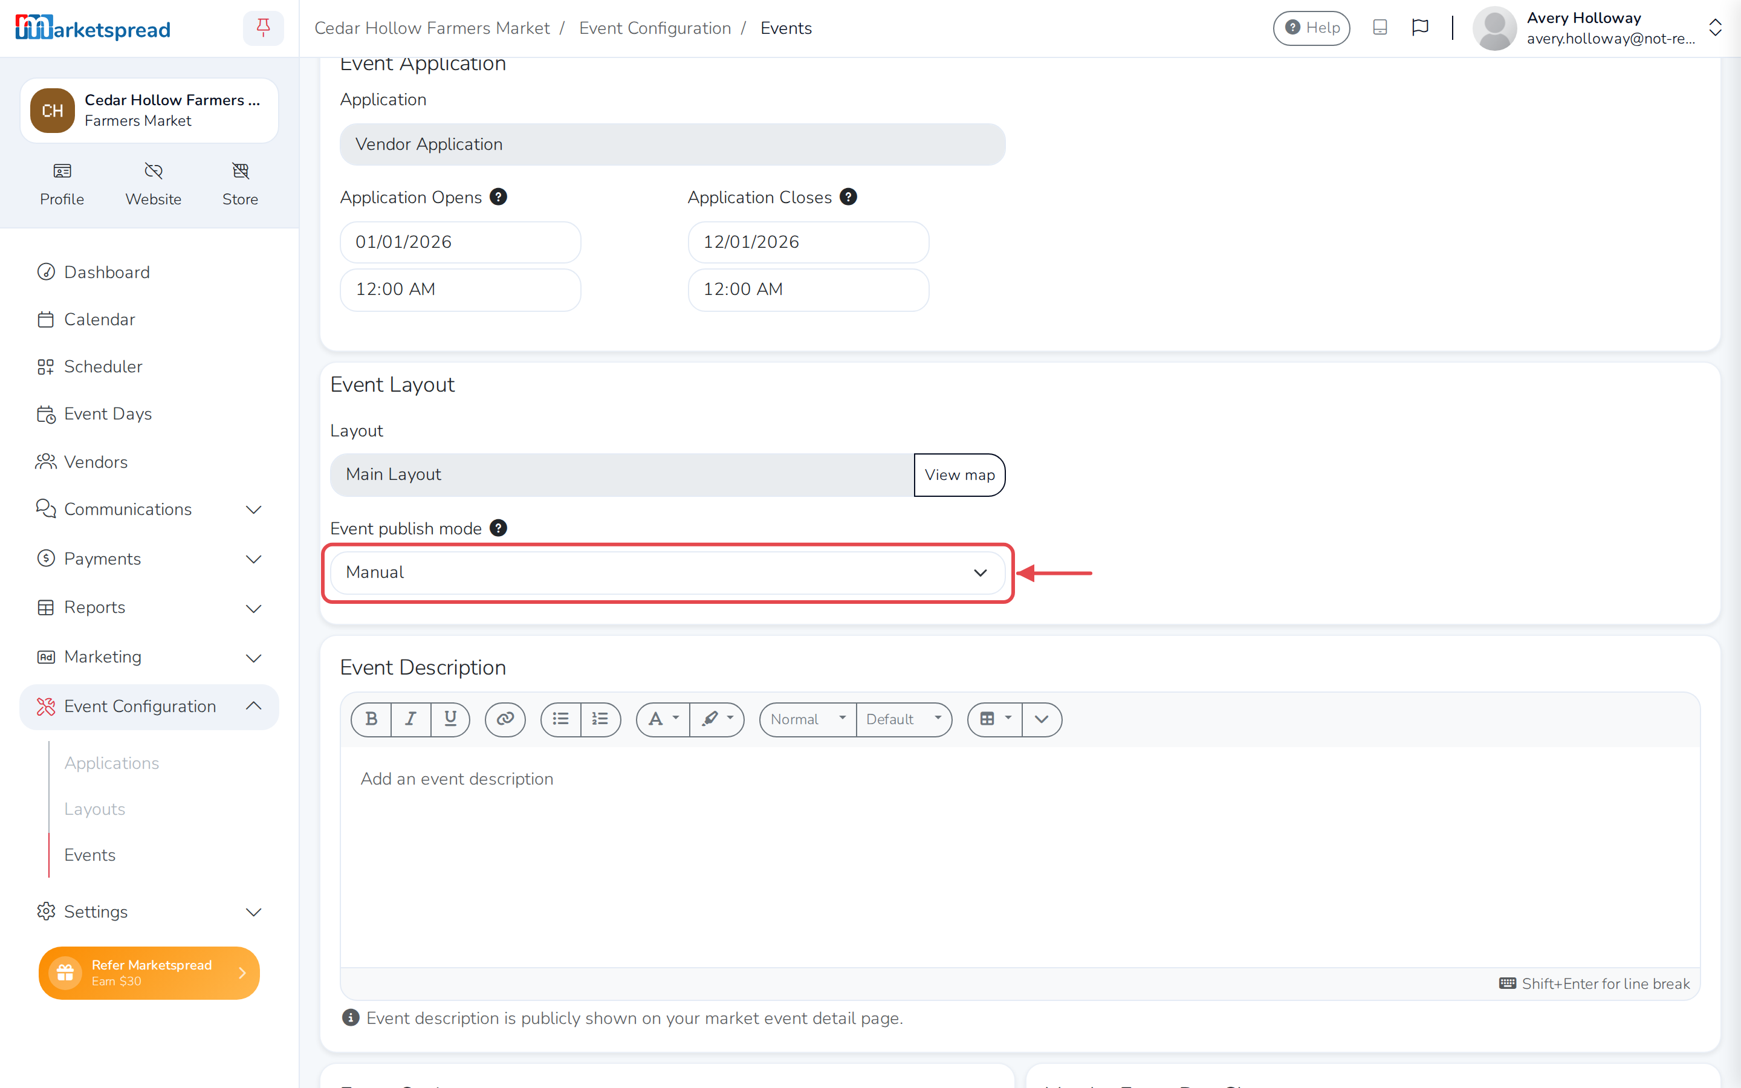Open the Vendors page
This screenshot has height=1088, width=1741.
click(x=96, y=462)
